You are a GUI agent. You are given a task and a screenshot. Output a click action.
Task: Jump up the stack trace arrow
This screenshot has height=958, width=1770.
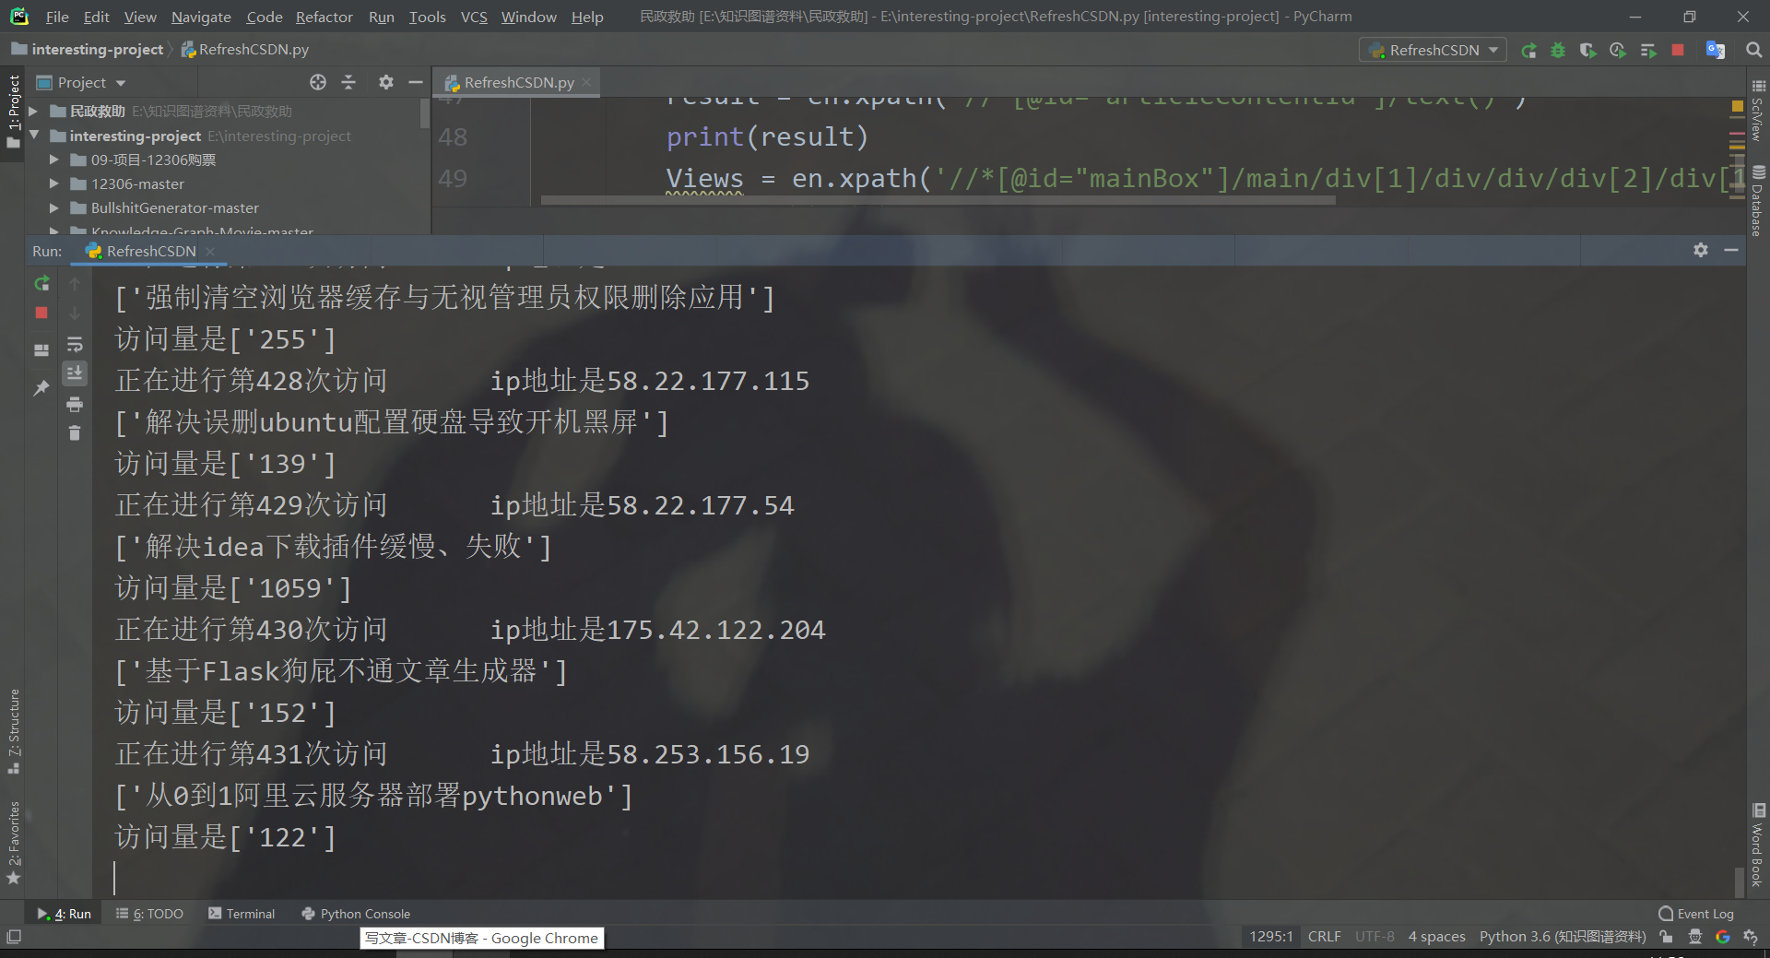point(75,284)
